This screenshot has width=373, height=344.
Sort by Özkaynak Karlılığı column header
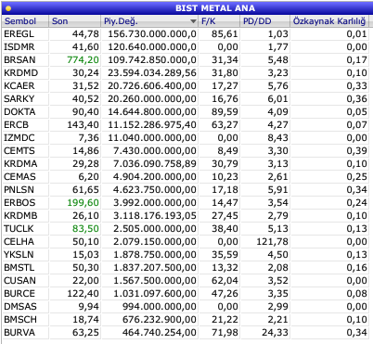pyautogui.click(x=329, y=21)
